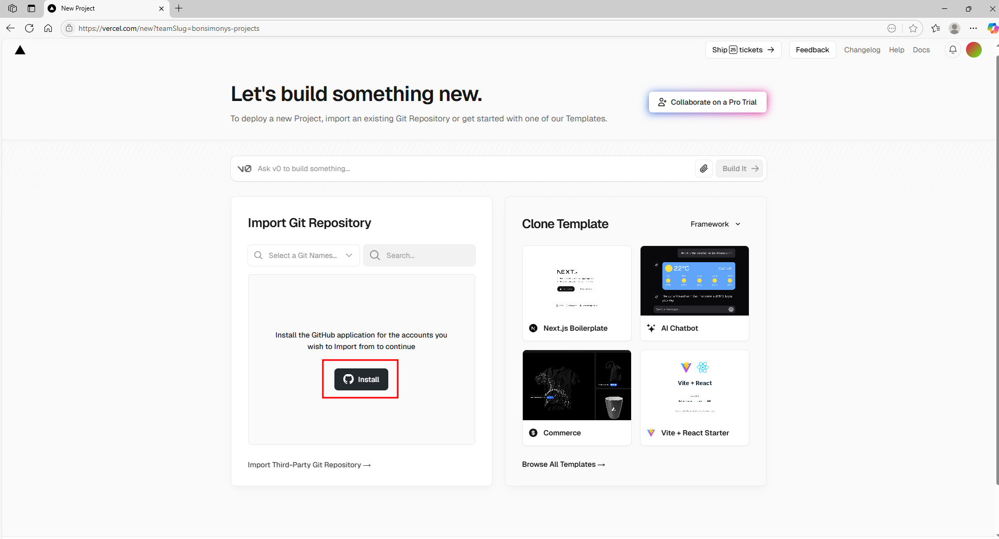This screenshot has width=999, height=539.
Task: Open the new tab plus button
Action: 179,8
